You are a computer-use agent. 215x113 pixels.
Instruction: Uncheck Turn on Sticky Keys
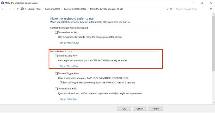pyautogui.click(x=56, y=56)
